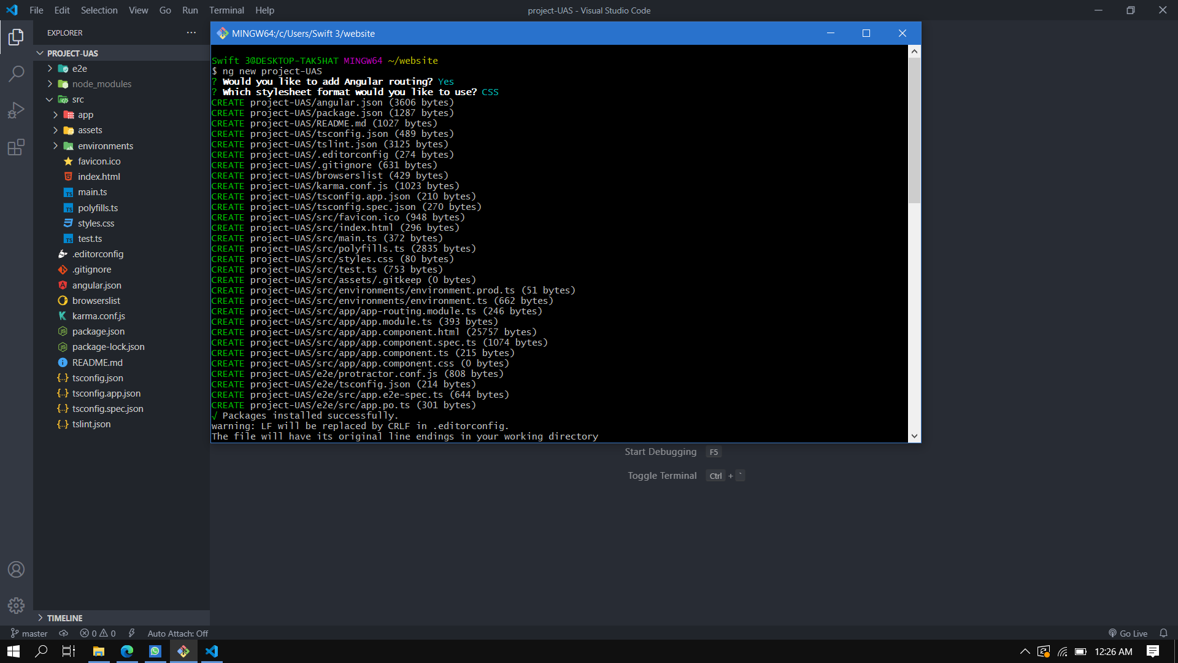Open the Explorer view in activity bar

[x=16, y=37]
